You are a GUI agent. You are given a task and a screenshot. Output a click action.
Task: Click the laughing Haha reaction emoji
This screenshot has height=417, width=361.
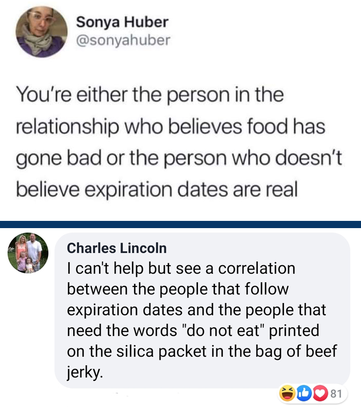point(287,393)
